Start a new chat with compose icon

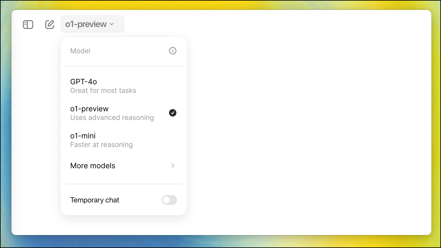point(50,24)
